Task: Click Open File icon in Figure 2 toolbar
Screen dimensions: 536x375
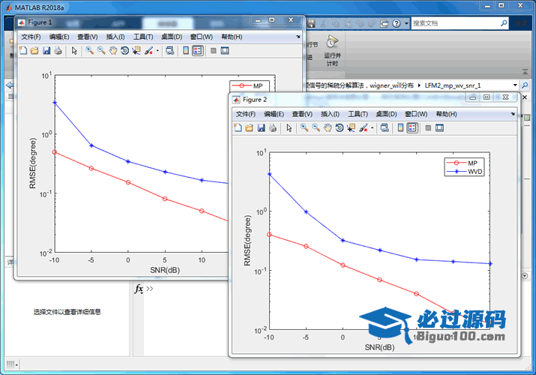Action: click(x=249, y=127)
